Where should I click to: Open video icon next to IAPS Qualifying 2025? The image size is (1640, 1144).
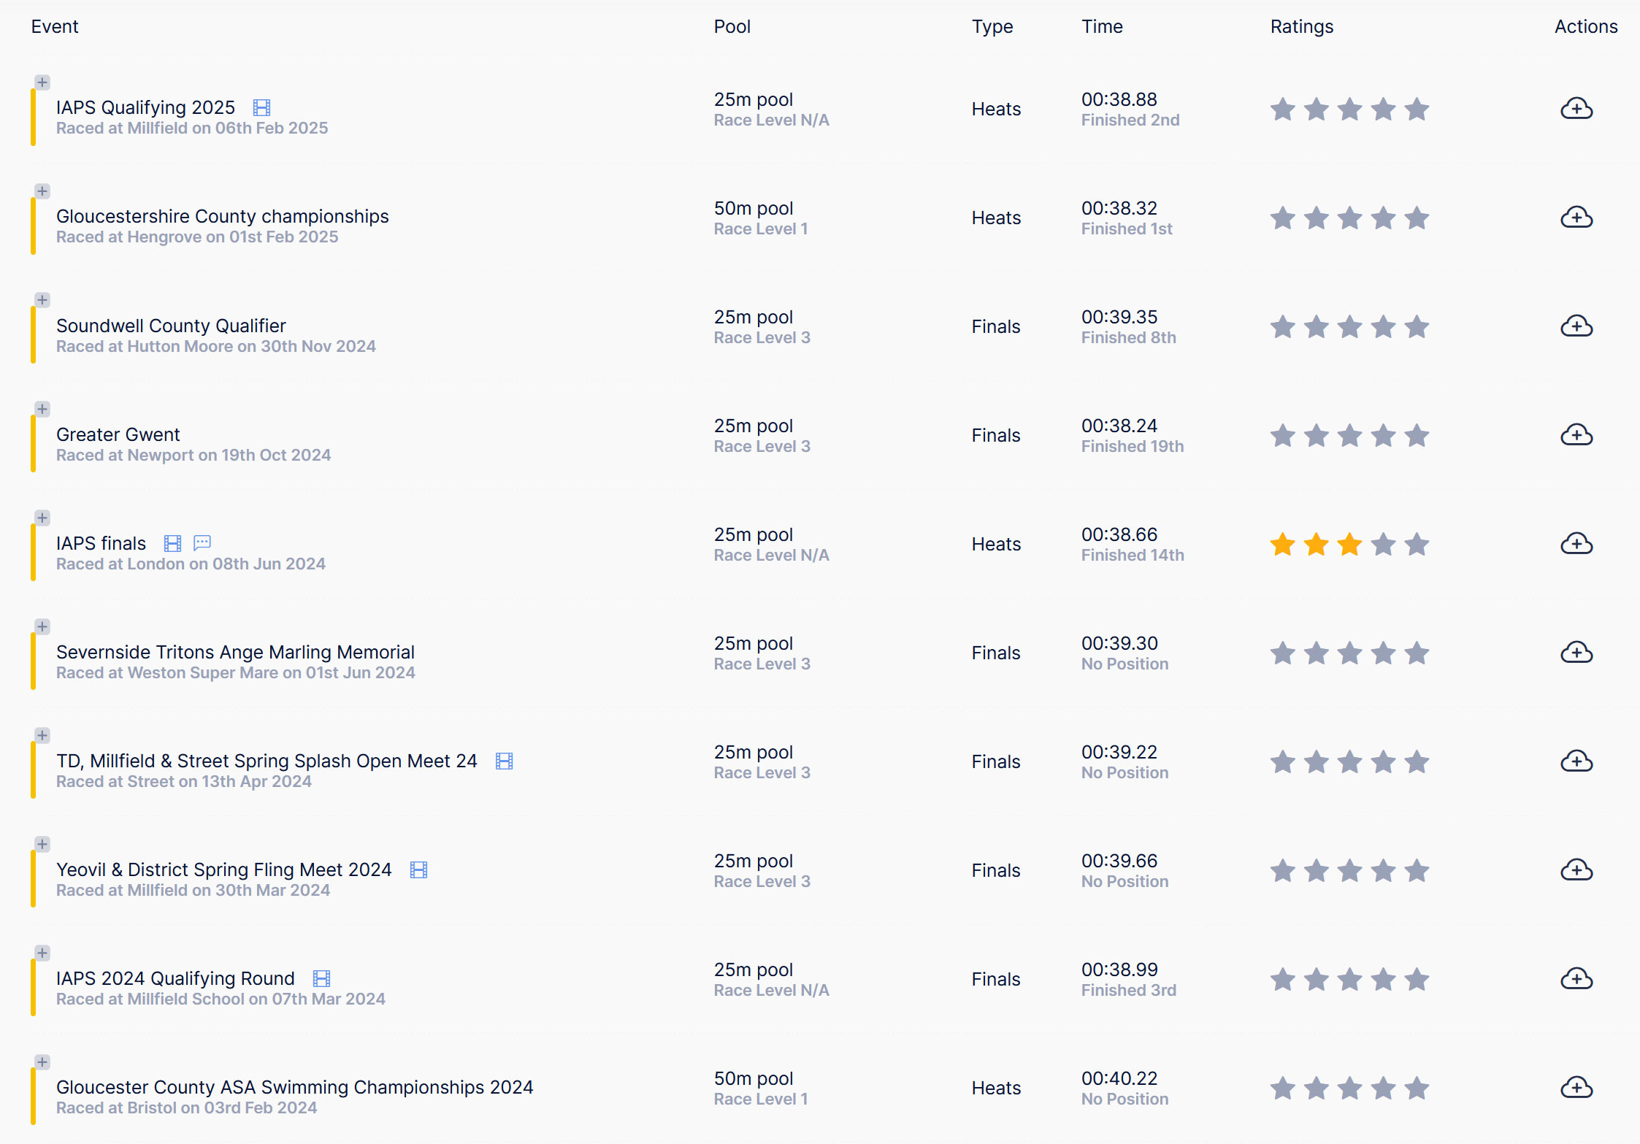(x=261, y=108)
